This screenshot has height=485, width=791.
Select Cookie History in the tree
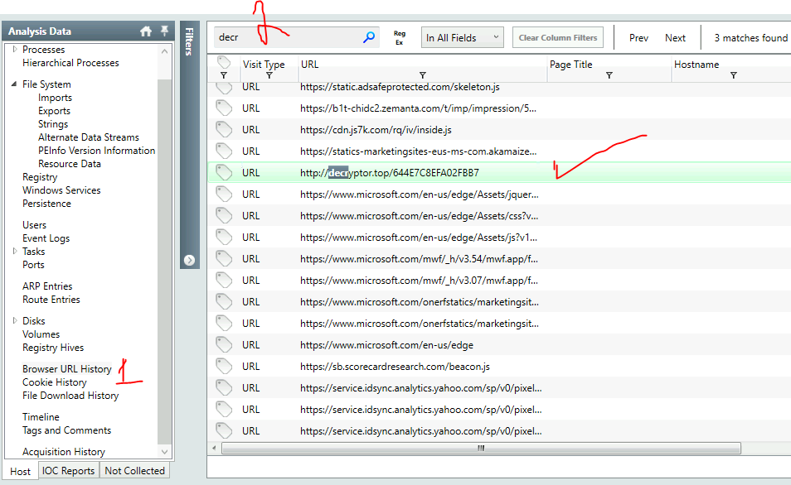click(55, 382)
